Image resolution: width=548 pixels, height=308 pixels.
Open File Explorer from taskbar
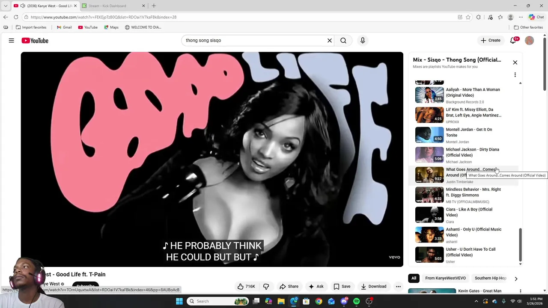(x=281, y=301)
